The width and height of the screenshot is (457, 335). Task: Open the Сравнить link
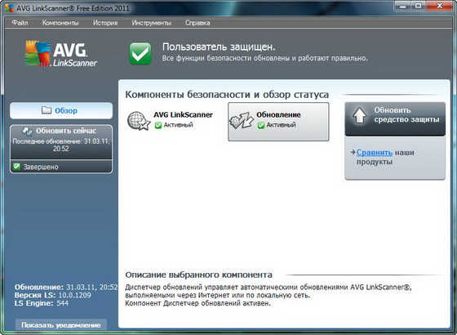pos(375,153)
